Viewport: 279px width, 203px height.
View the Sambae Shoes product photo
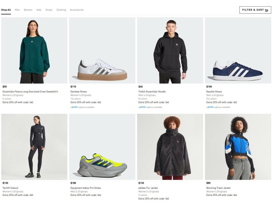pos(102,50)
